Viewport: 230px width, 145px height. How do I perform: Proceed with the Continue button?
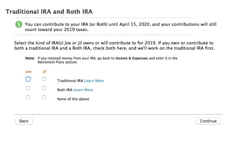point(208,121)
